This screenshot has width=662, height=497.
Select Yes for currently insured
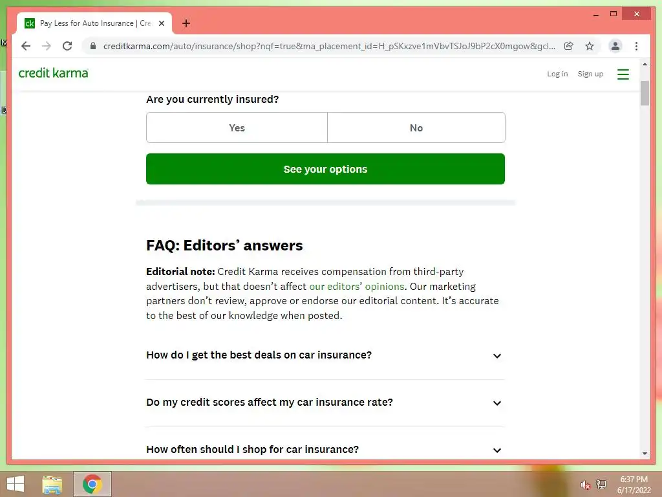[237, 127]
